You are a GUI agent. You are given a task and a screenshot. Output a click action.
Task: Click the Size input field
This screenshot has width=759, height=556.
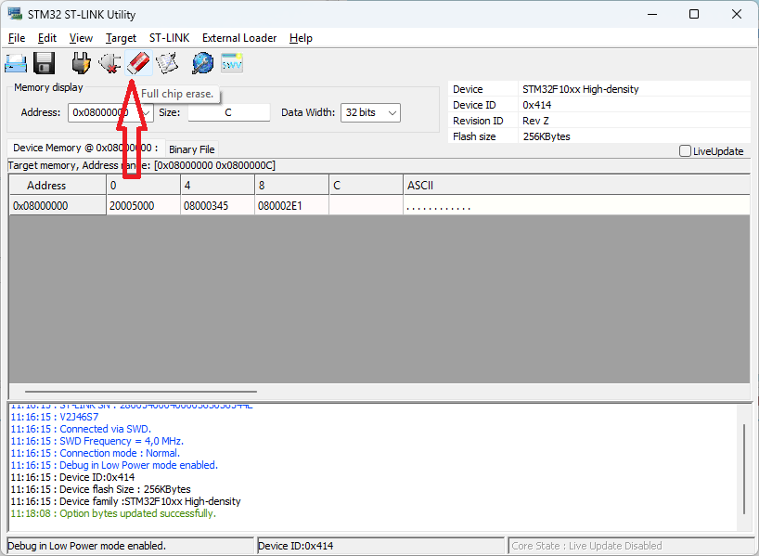click(228, 112)
